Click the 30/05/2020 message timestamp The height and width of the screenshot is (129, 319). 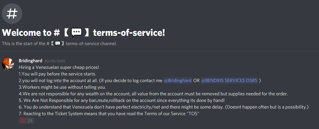55,61
